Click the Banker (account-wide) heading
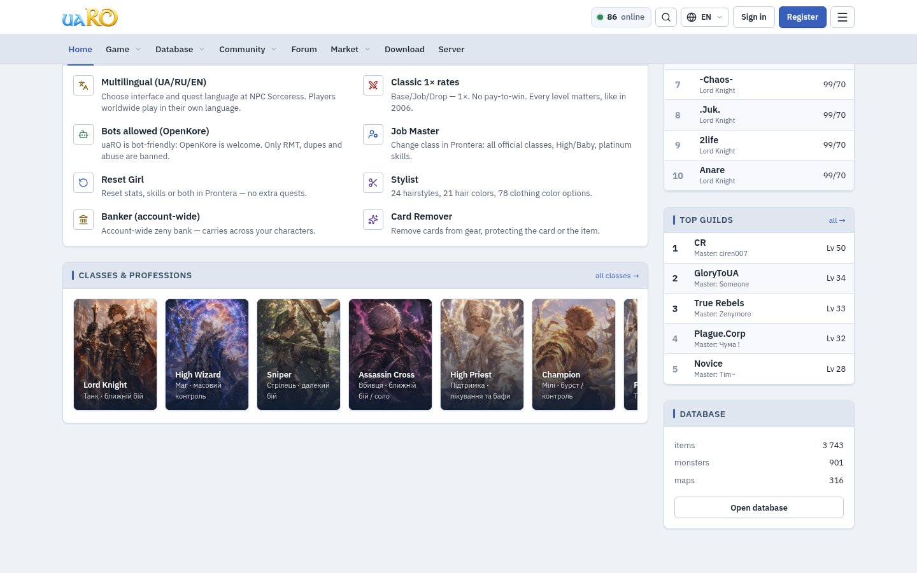This screenshot has height=573, width=917. (x=150, y=216)
